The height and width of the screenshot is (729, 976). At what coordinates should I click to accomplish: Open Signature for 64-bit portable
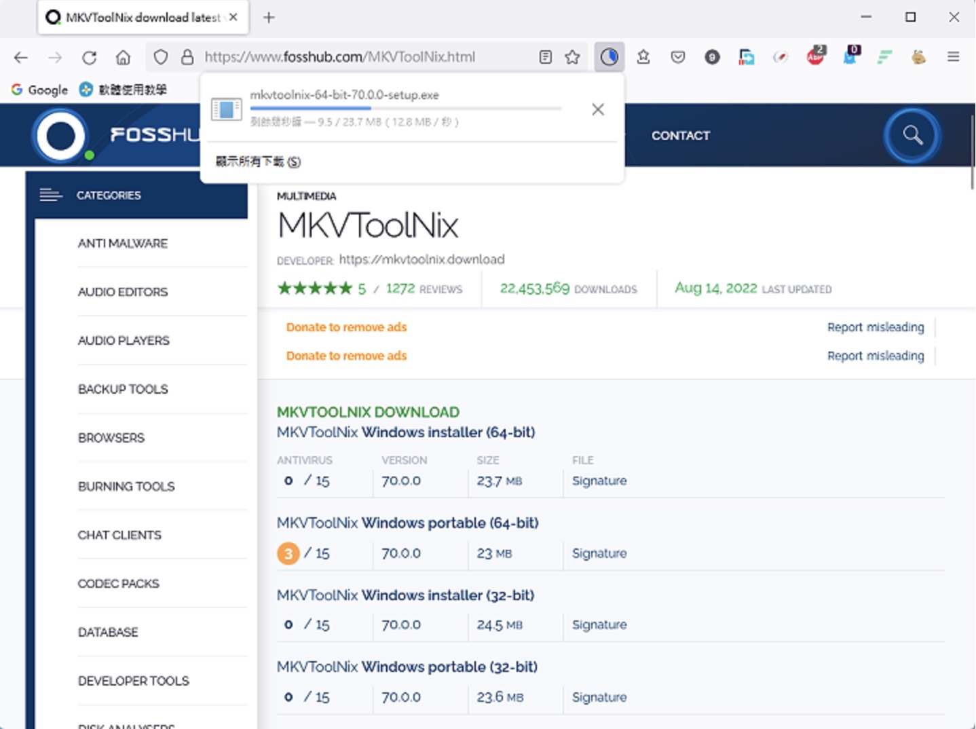coord(599,553)
